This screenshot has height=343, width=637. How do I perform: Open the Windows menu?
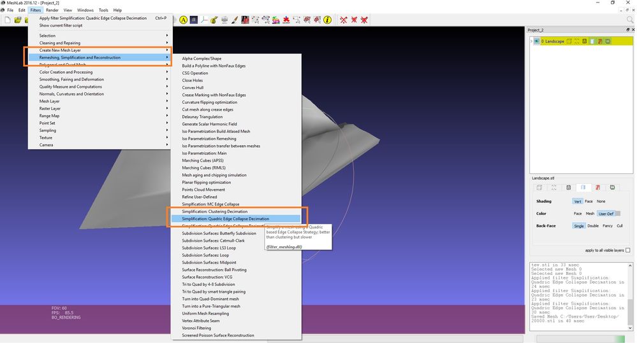(x=85, y=10)
